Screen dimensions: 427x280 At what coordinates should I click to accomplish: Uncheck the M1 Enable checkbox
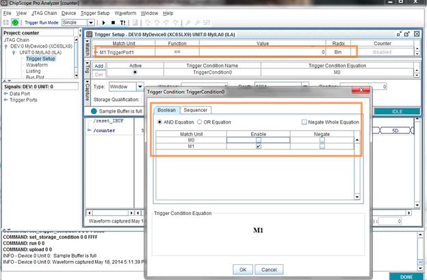[x=259, y=146]
